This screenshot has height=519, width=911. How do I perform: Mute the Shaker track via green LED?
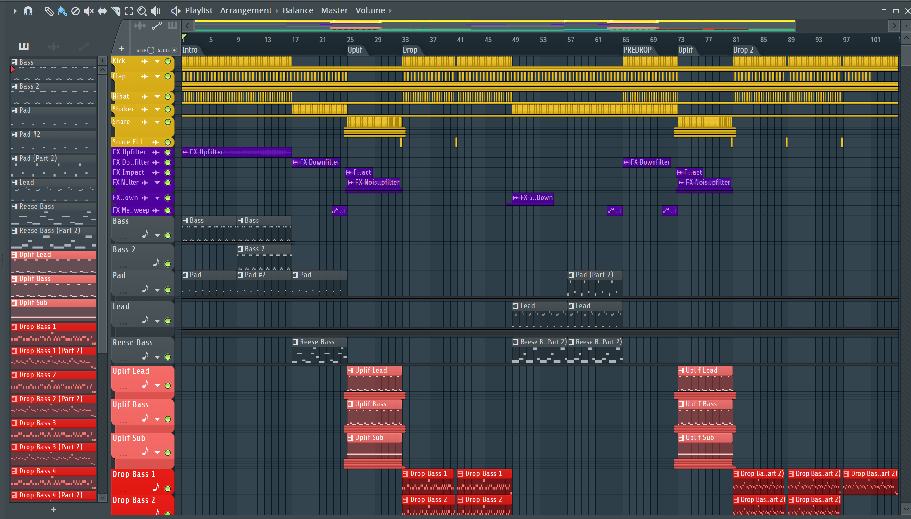(x=167, y=109)
